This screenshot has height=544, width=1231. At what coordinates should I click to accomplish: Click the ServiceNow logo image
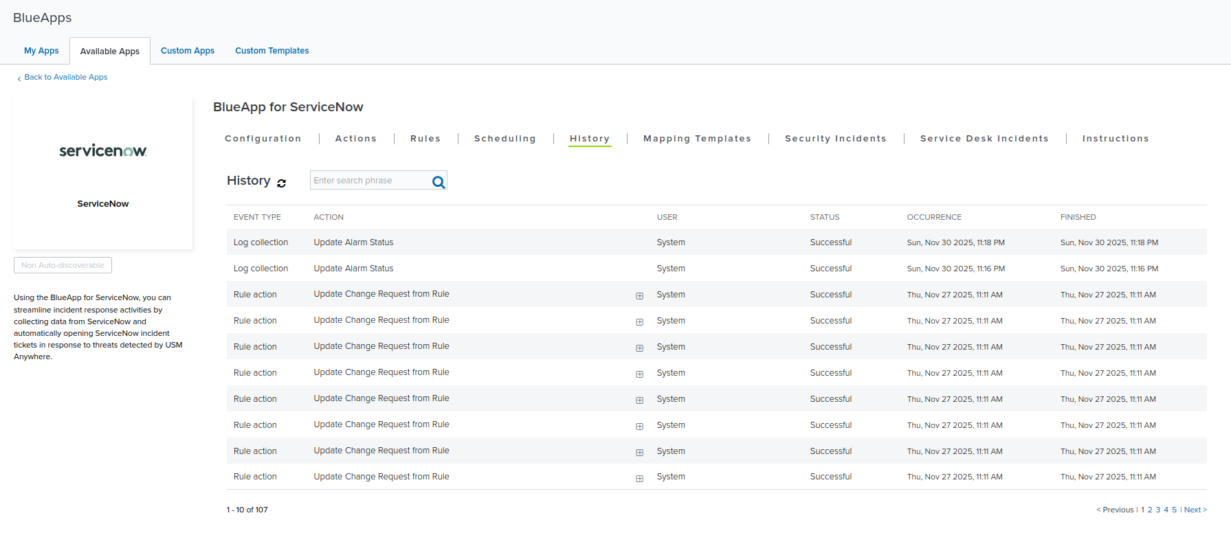pos(103,150)
